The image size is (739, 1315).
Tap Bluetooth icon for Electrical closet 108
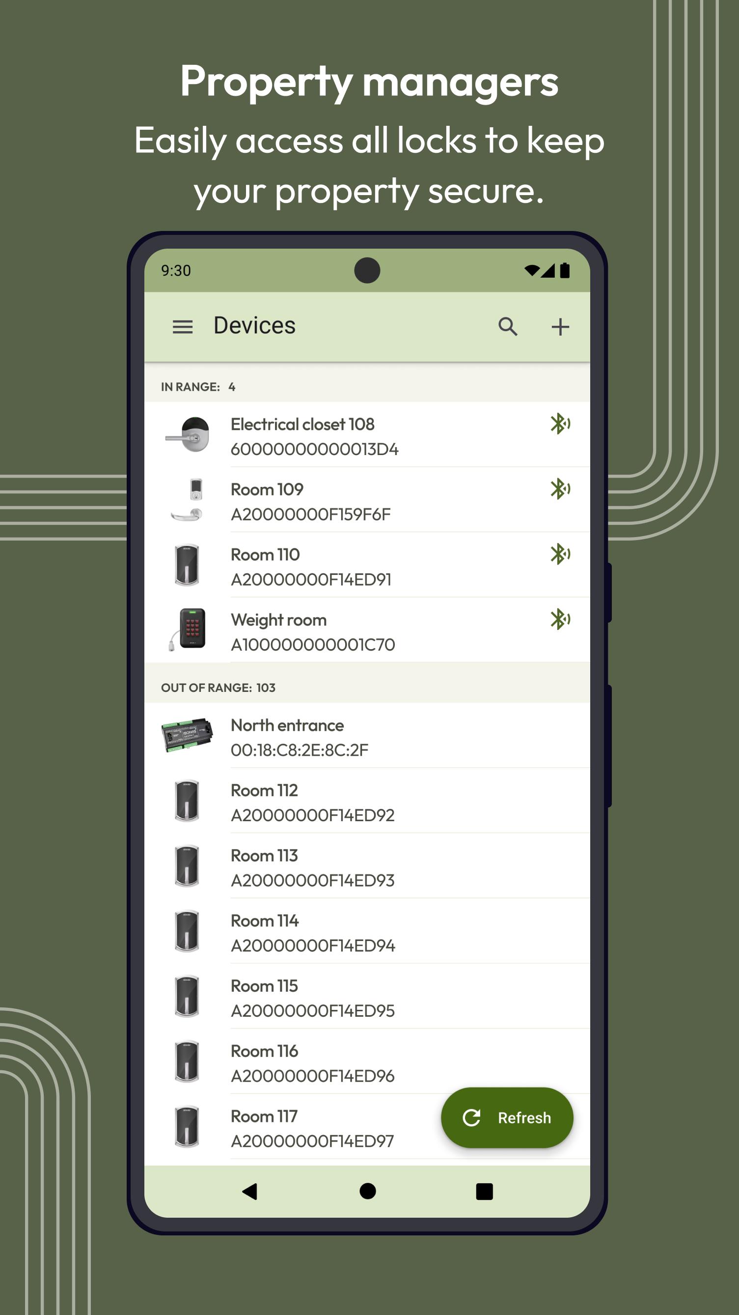click(x=560, y=424)
